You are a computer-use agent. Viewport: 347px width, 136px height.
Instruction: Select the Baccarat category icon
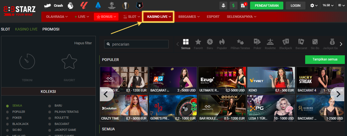coord(301,42)
